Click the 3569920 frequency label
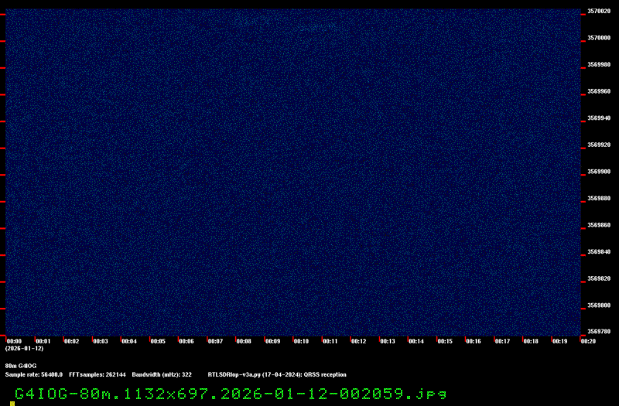Image resolution: width=619 pixels, height=406 pixels. pos(599,145)
